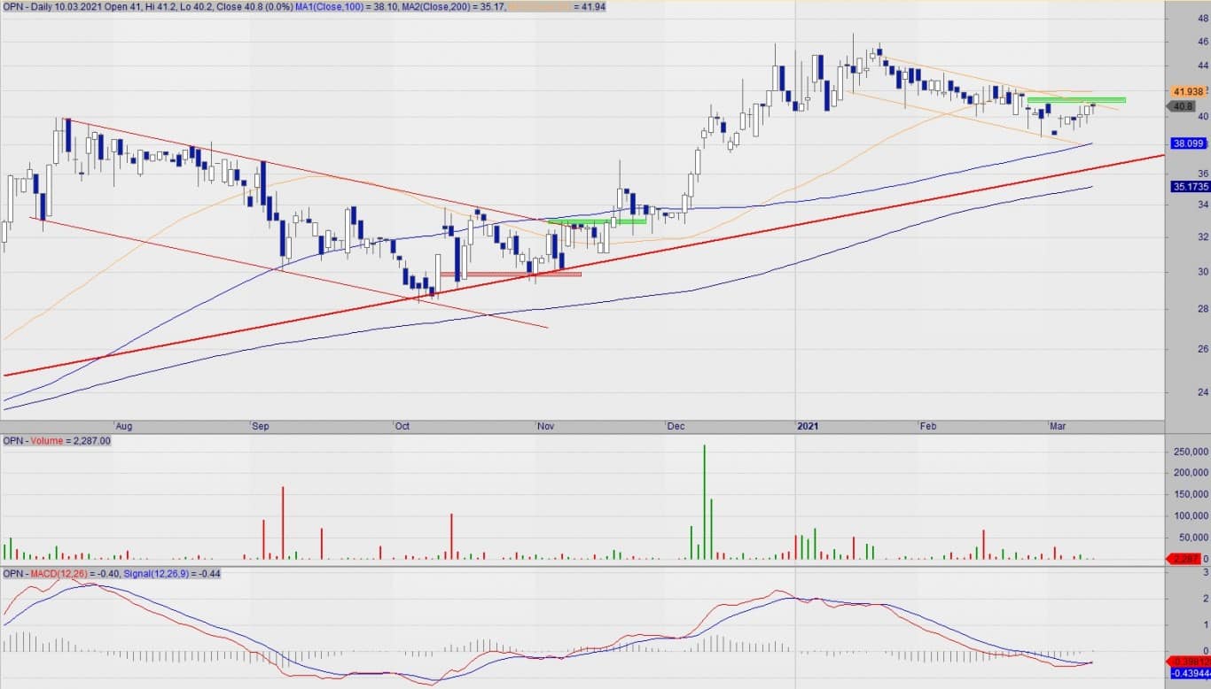Click the blue 38.099 moving average tag
The image size is (1211, 689).
coord(1187,143)
